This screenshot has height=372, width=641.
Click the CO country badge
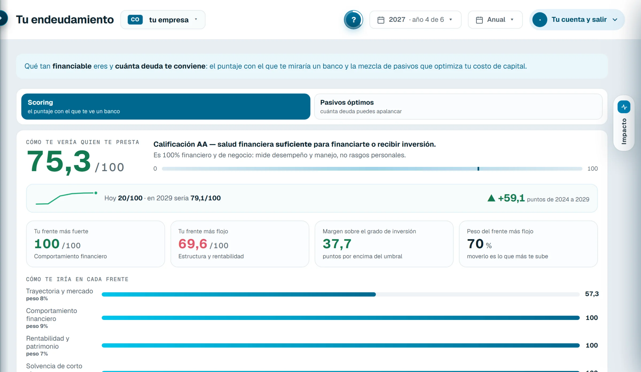click(135, 20)
